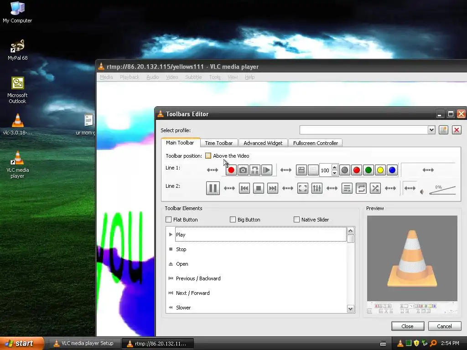Image resolution: width=467 pixels, height=350 pixels.
Task: Click the spacer arrow after Pause in Line 2
Action: tap(229, 188)
